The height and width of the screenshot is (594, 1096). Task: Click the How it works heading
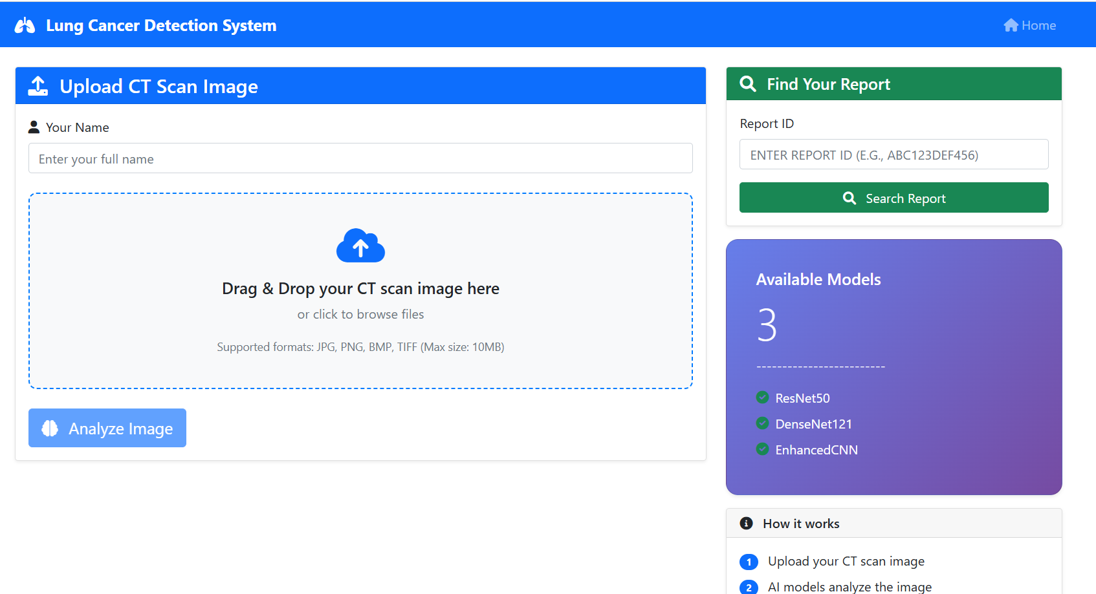pyautogui.click(x=801, y=524)
